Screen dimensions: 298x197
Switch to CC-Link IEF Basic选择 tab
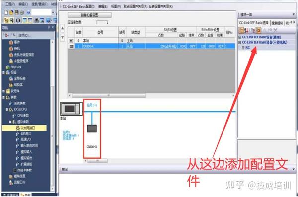254,23
